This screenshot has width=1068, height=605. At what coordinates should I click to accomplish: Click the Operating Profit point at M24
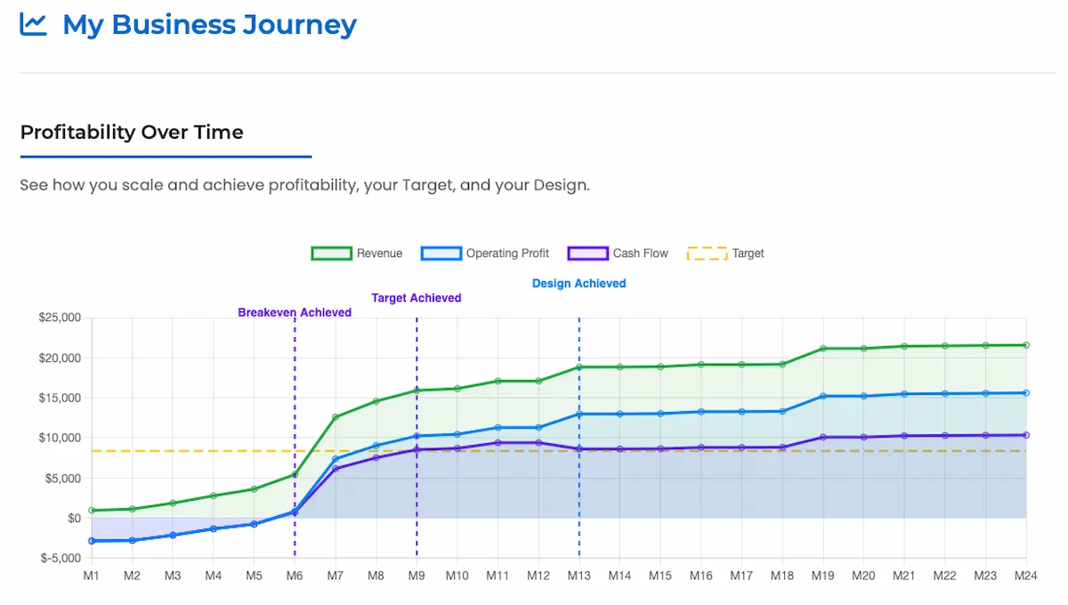(1026, 392)
